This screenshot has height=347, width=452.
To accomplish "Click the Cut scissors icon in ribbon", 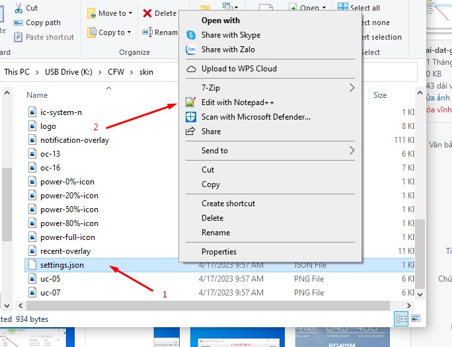I will [x=17, y=8].
